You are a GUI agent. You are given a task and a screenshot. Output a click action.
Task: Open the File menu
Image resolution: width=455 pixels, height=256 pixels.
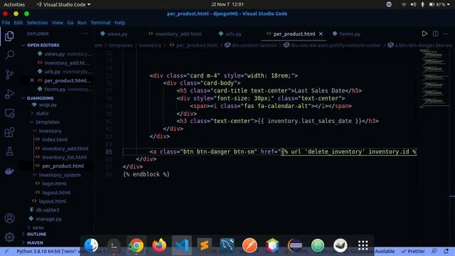pyautogui.click(x=6, y=23)
